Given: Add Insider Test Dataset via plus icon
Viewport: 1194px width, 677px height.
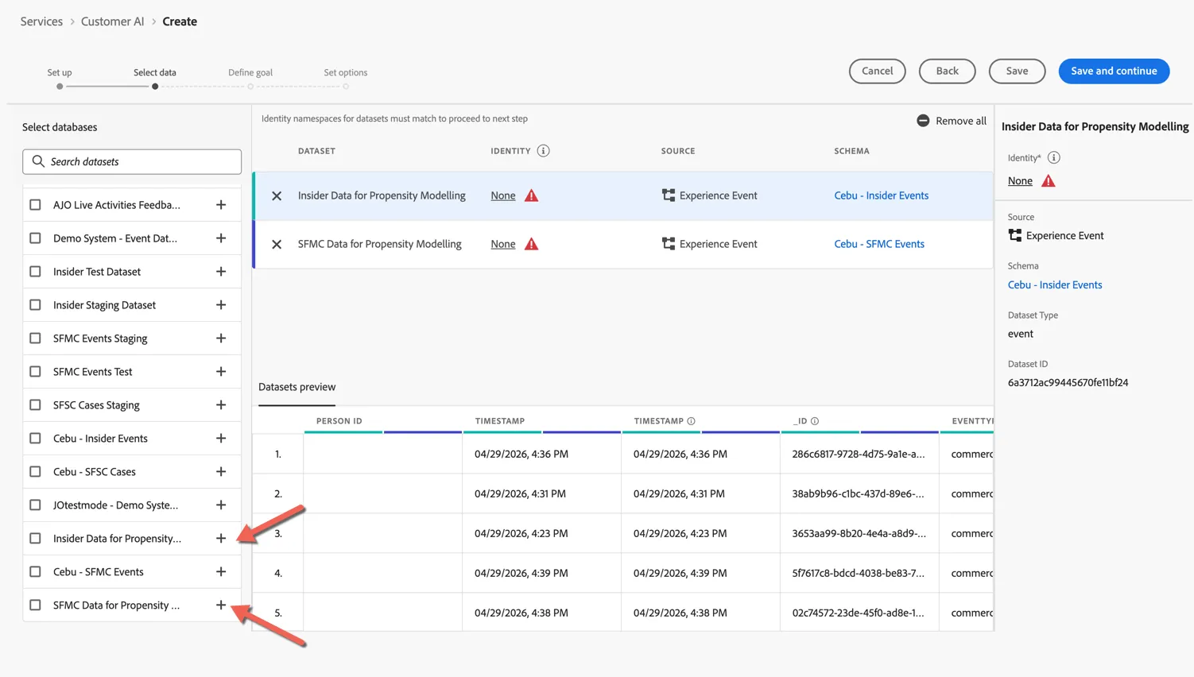Looking at the screenshot, I should (x=221, y=272).
